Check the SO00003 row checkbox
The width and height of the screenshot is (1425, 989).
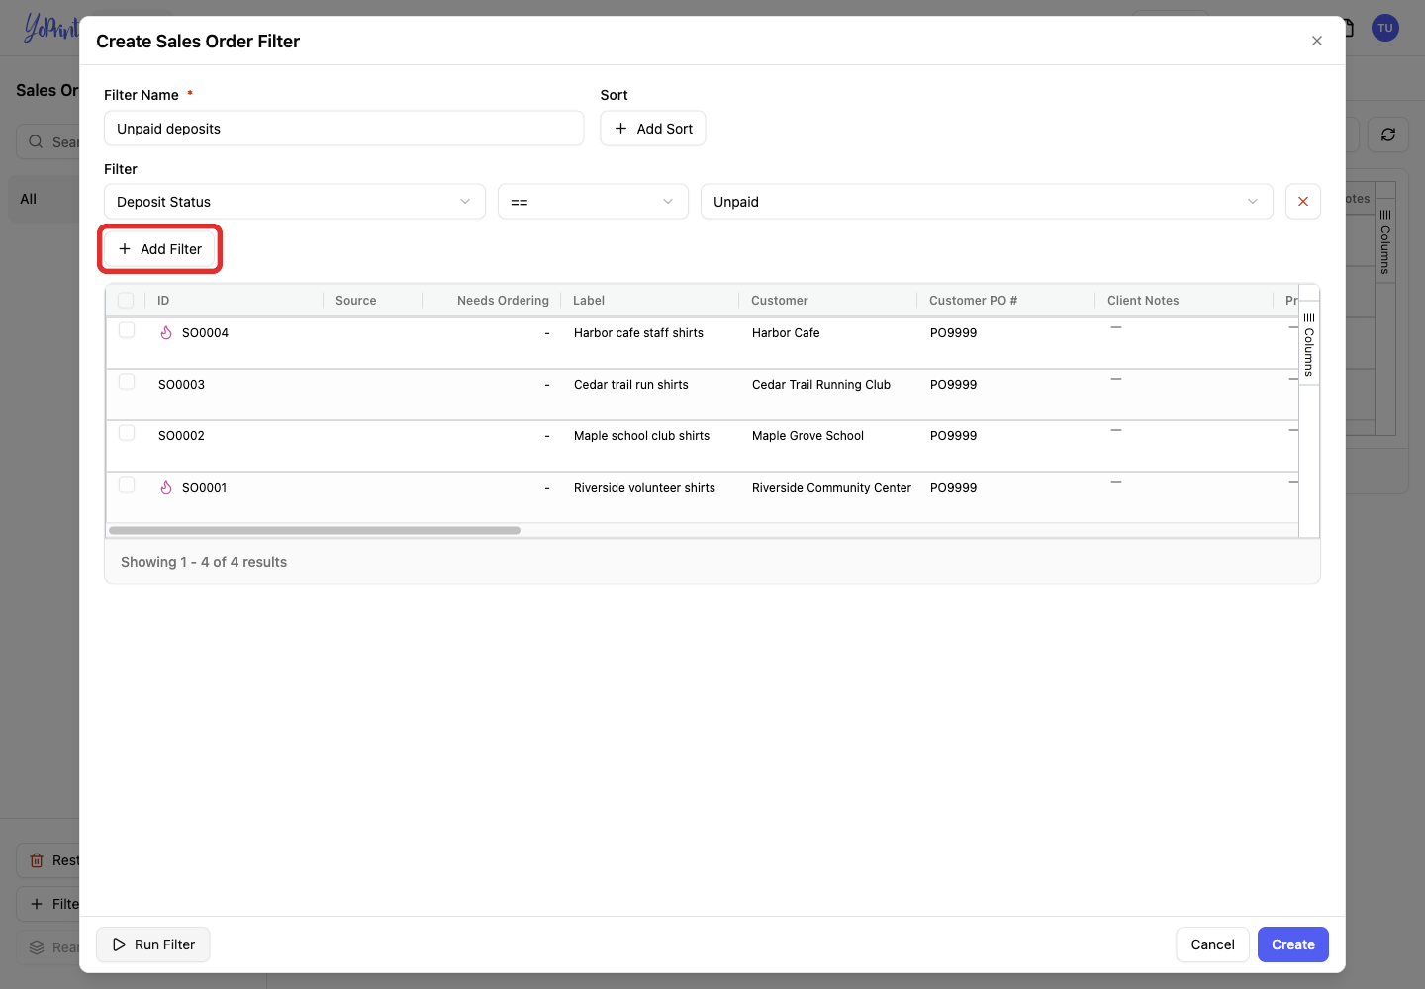pos(127,382)
